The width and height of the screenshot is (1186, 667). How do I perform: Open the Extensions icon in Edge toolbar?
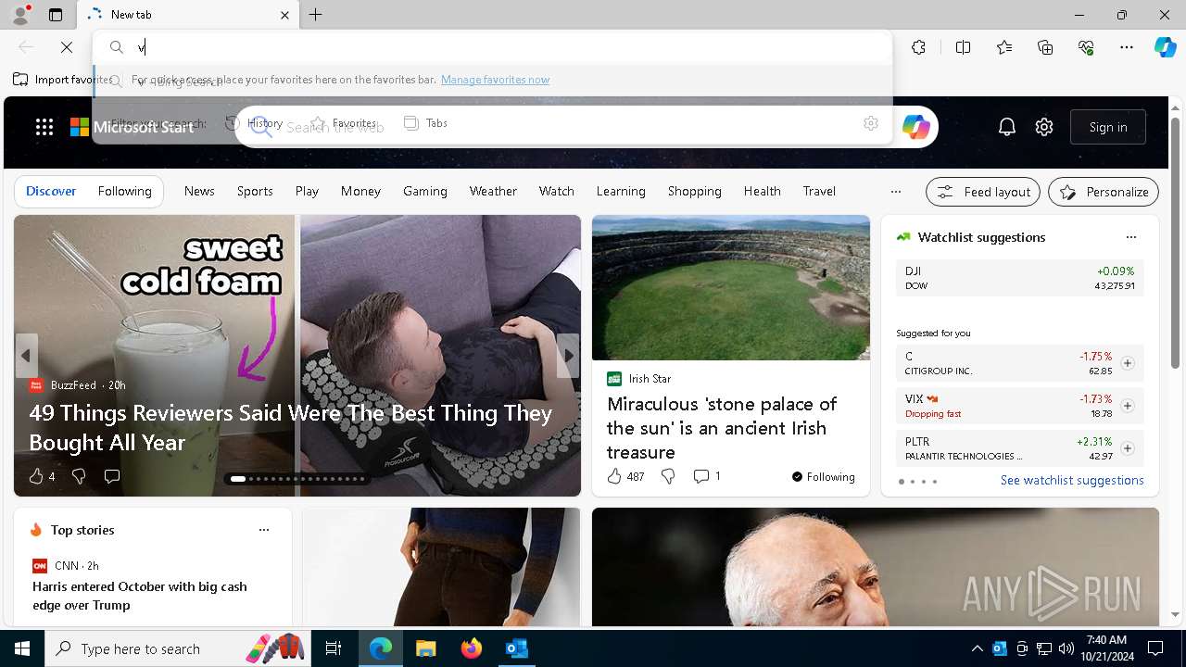click(x=918, y=47)
